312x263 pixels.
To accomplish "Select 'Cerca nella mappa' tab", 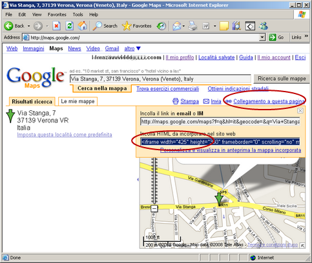I will (x=102, y=88).
